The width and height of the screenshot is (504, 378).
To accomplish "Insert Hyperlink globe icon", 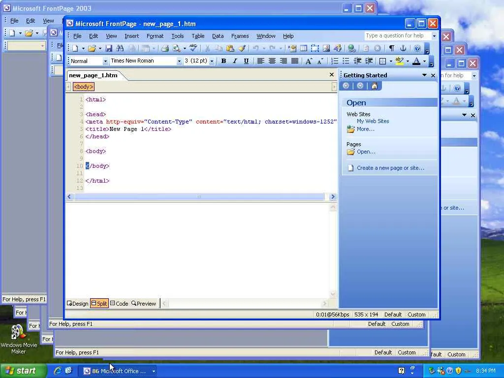I will 351,49.
